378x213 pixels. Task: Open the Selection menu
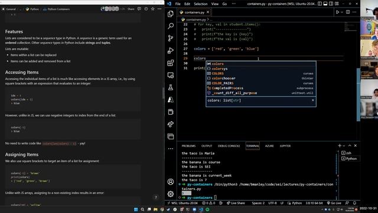coord(201,4)
